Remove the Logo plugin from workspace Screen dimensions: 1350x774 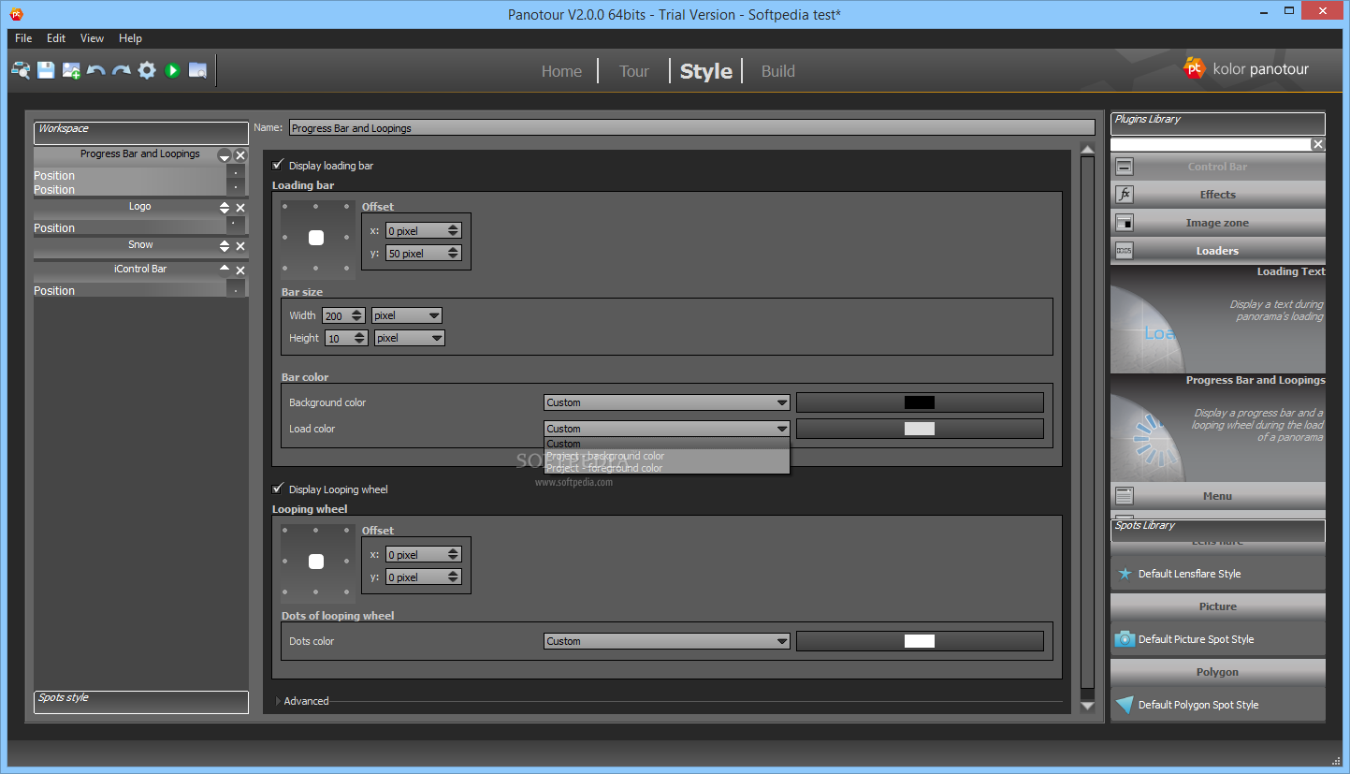[x=240, y=208]
